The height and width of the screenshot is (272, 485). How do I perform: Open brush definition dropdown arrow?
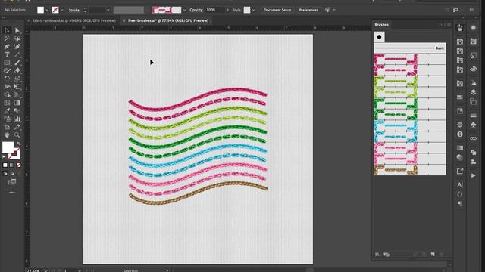(184, 10)
